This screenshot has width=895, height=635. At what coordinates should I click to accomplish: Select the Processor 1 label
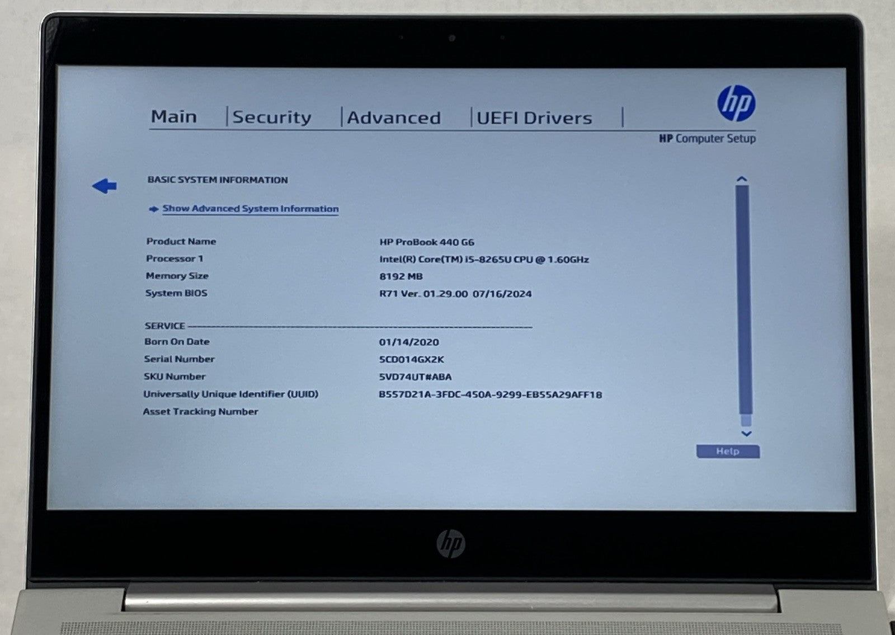point(175,258)
